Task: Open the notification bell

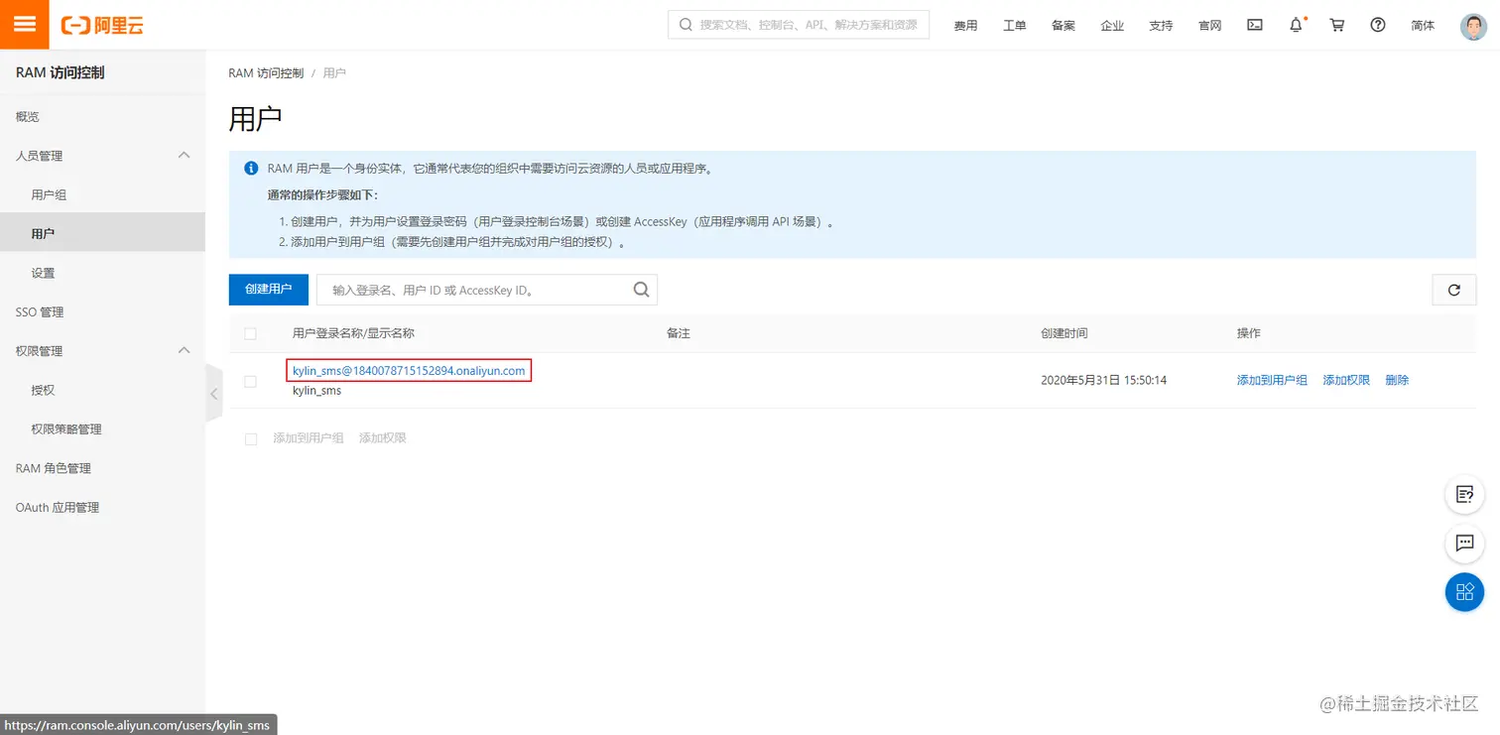Action: (1296, 26)
